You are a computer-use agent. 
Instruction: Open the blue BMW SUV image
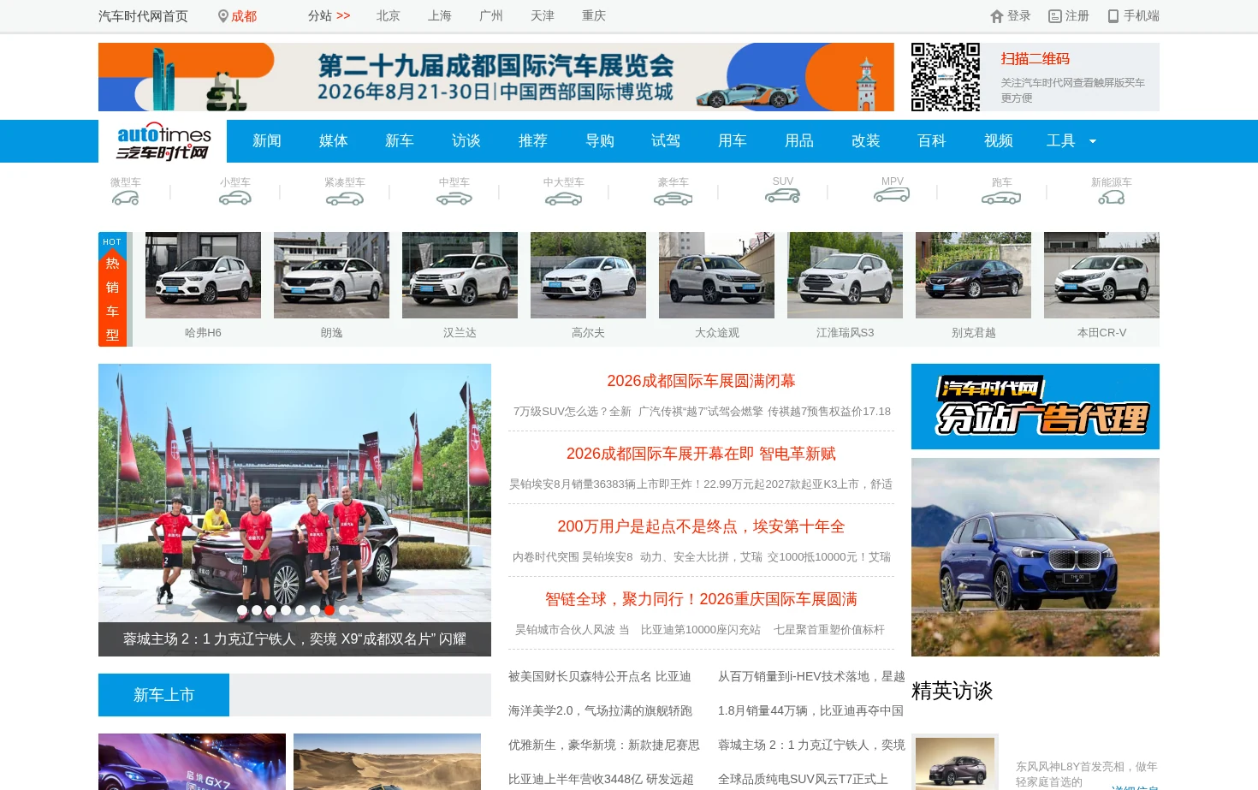click(x=1035, y=557)
